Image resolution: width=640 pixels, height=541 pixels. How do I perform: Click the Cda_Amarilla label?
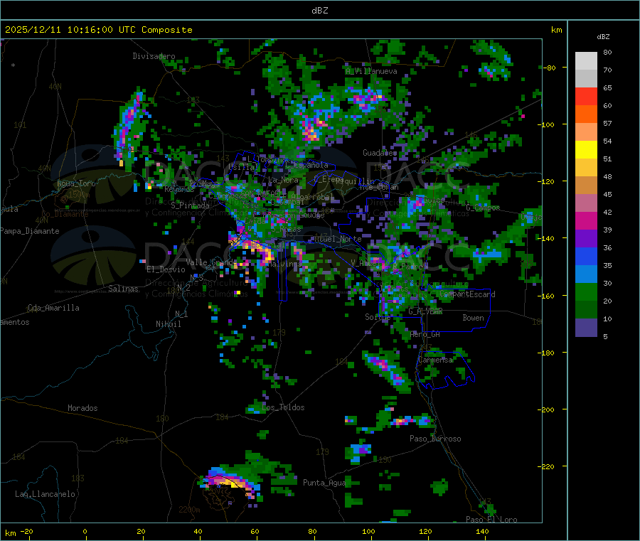[x=53, y=308]
